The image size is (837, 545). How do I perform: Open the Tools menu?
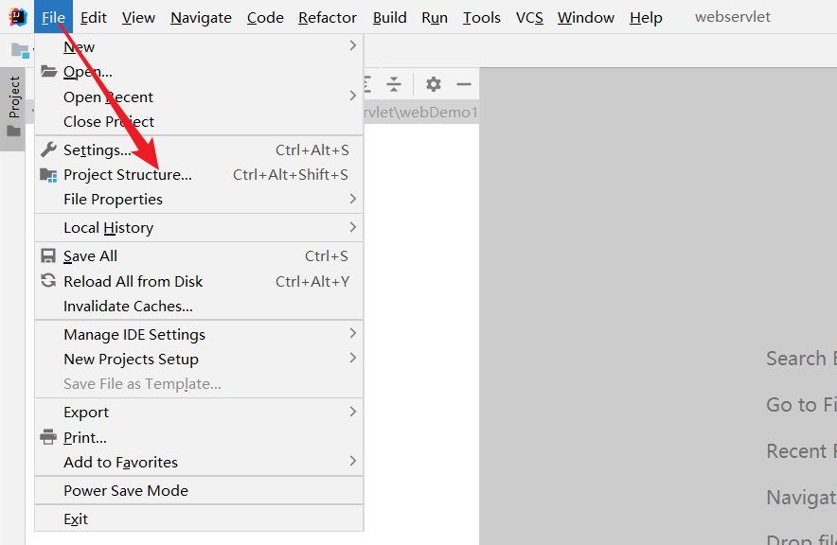[x=482, y=18]
